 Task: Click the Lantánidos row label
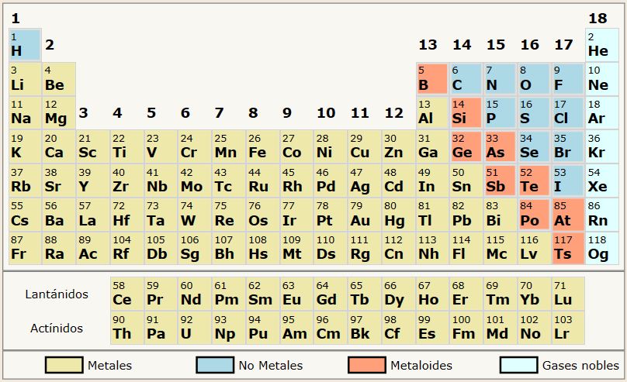pyautogui.click(x=57, y=294)
